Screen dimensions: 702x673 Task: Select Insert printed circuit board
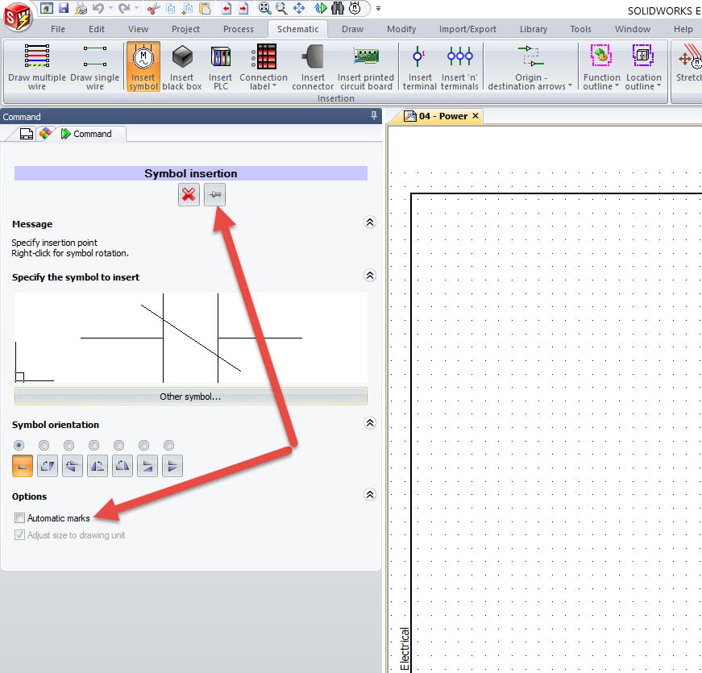[366, 66]
